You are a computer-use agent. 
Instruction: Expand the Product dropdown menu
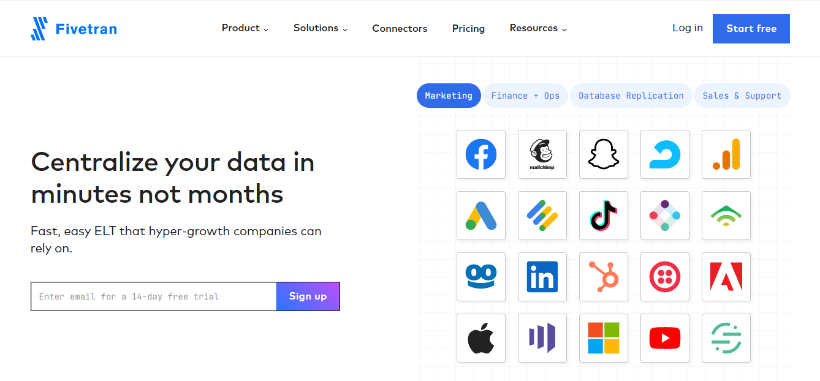coord(245,28)
